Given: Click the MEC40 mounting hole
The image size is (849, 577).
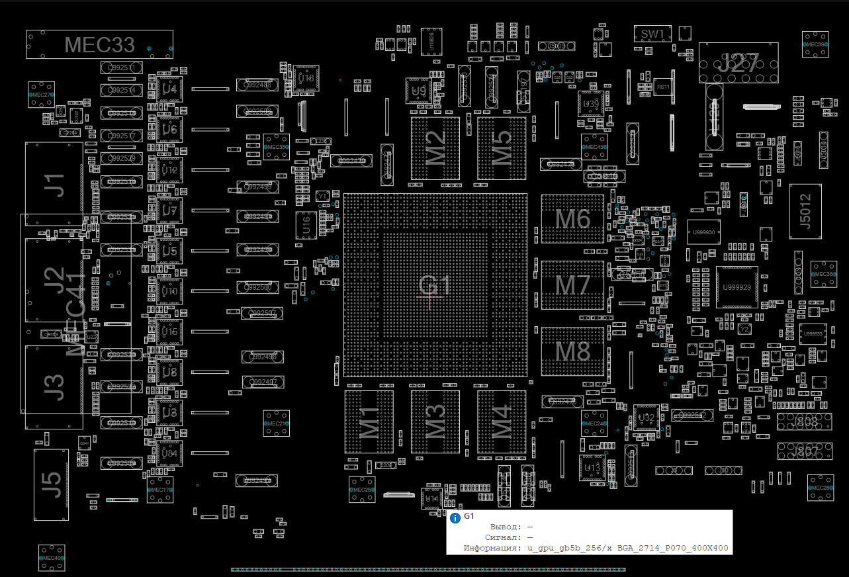Looking at the screenshot, I should point(51,558).
